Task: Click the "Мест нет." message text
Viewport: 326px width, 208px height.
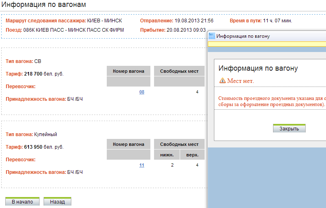Action: (x=240, y=81)
